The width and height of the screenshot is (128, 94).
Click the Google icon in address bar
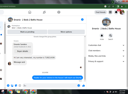[x=105, y=6]
